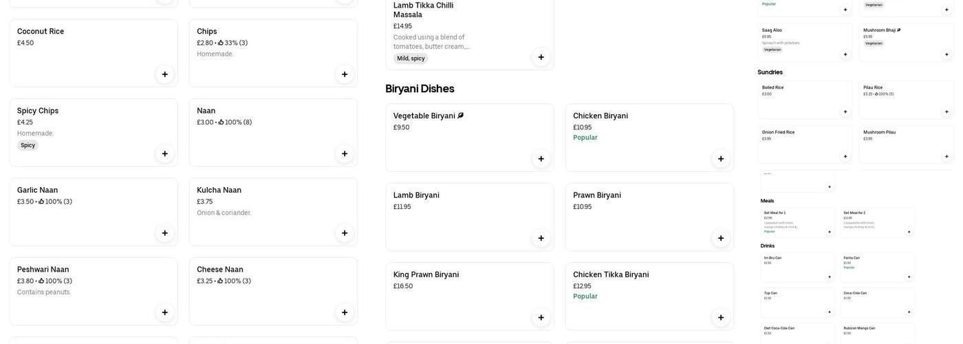
Task: Click the Biryani Dishes section heading
Action: pyautogui.click(x=420, y=89)
